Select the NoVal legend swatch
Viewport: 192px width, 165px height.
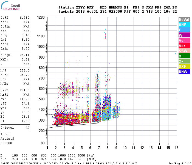(x=184, y=20)
